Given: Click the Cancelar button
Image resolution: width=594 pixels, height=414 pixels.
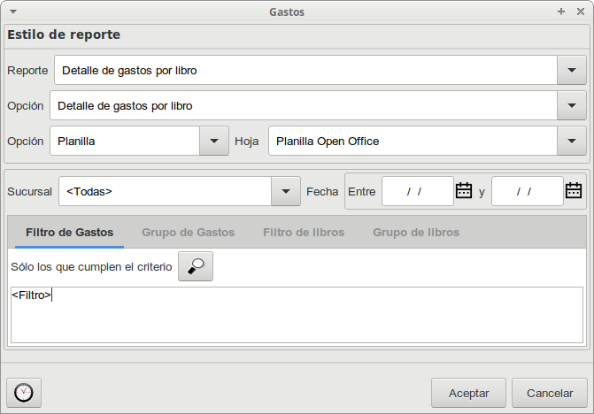Looking at the screenshot, I should [x=550, y=393].
